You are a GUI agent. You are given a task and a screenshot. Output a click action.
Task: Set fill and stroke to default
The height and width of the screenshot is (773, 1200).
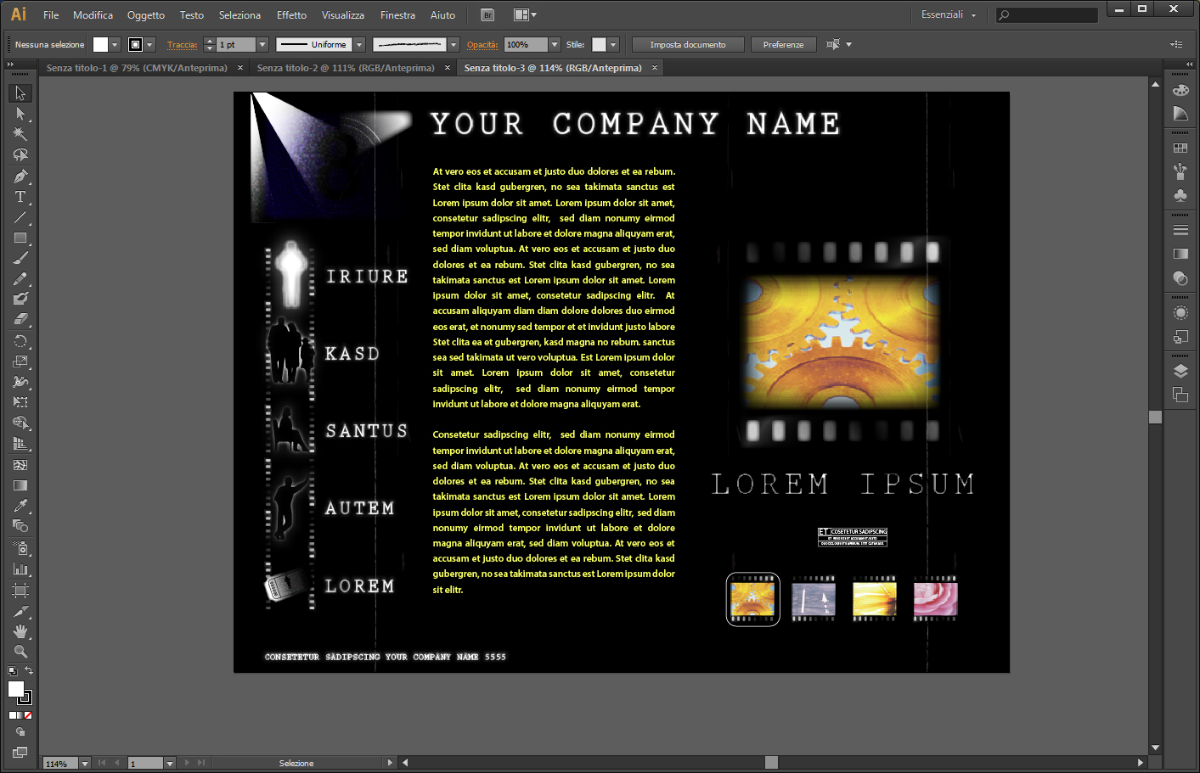point(12,671)
